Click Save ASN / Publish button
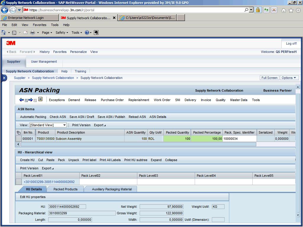The width and height of the screenshot is (303, 227). coord(111,117)
